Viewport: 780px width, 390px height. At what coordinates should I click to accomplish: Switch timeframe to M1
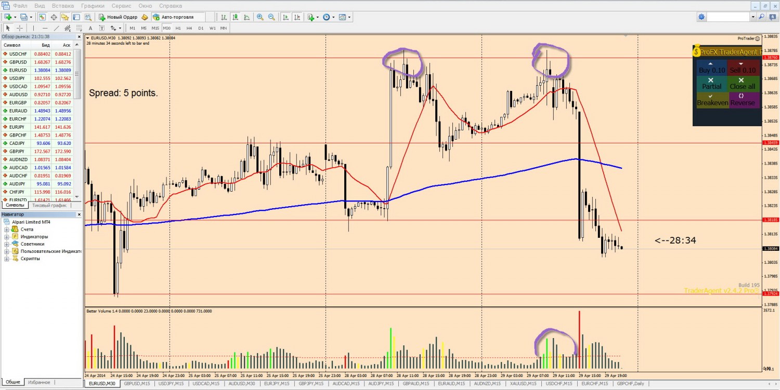133,28
